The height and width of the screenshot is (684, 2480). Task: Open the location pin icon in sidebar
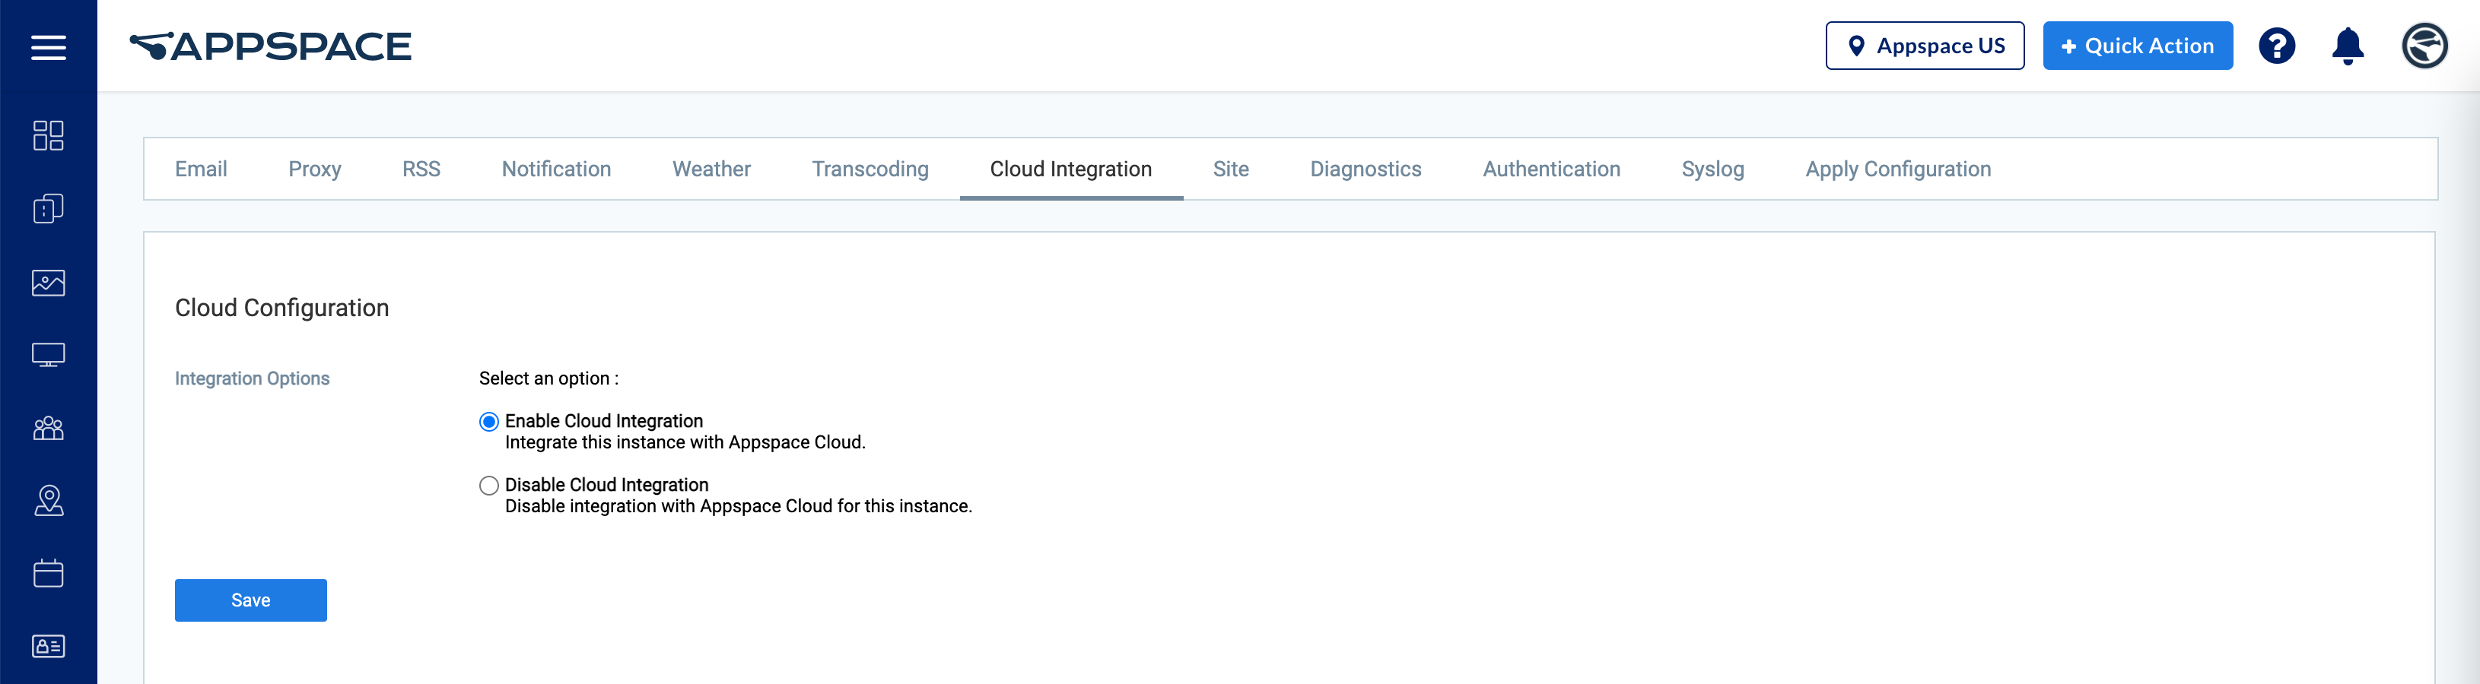[x=48, y=500]
